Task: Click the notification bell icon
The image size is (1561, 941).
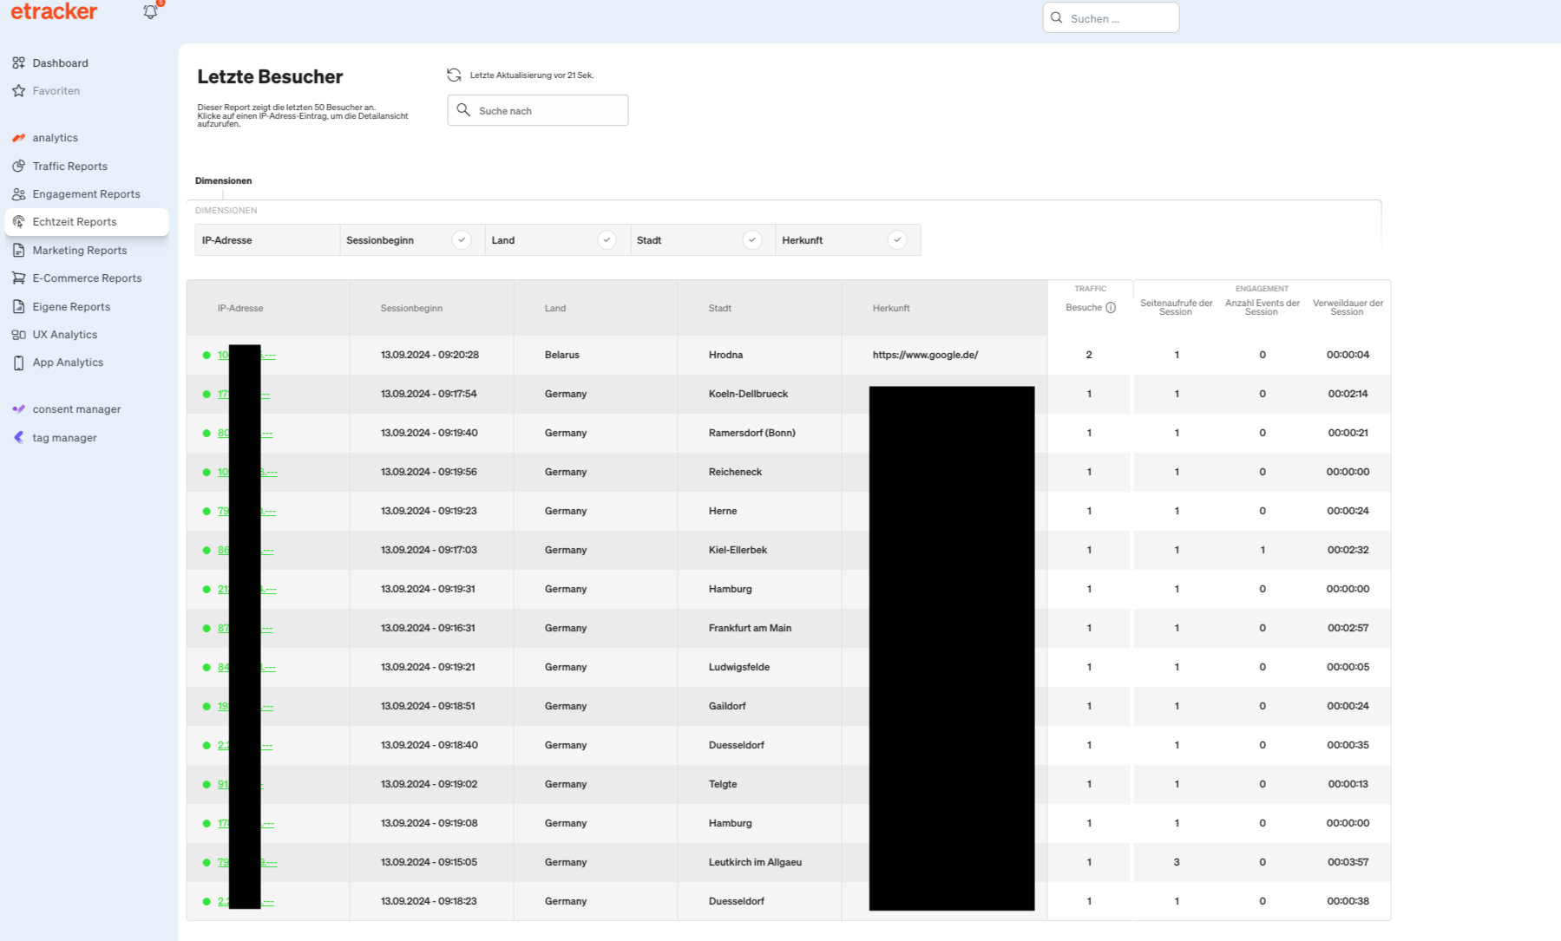Action: point(150,12)
